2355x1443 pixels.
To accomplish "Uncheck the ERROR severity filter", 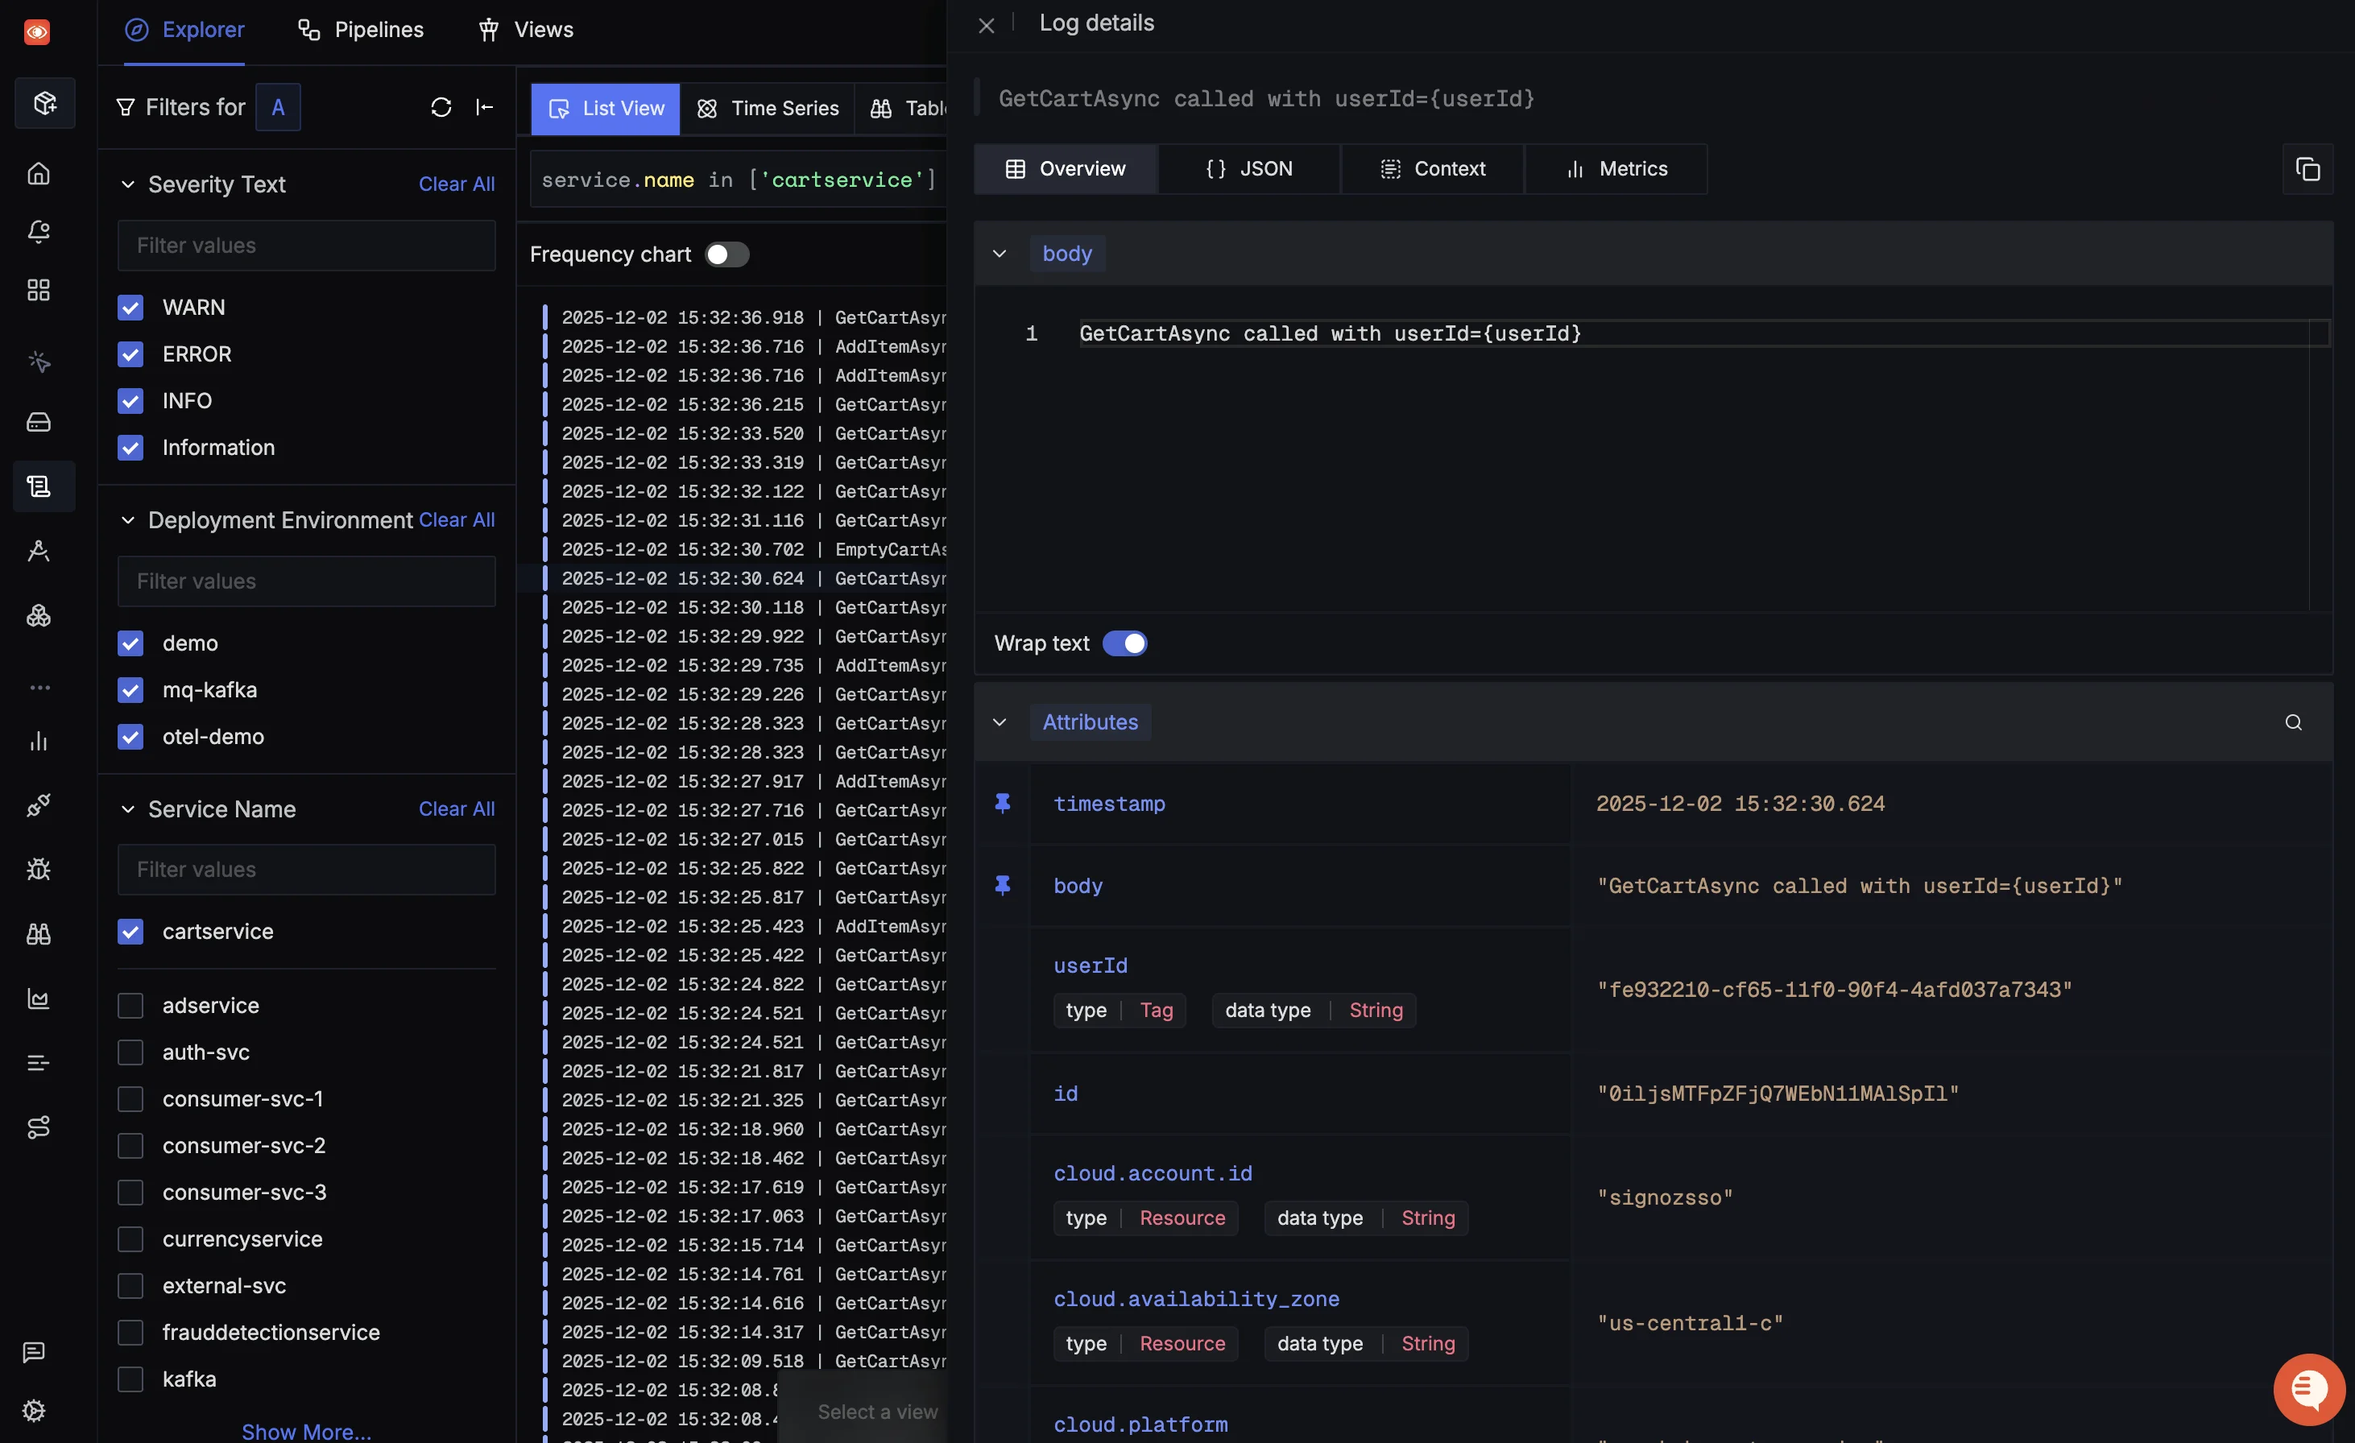I will coord(130,354).
